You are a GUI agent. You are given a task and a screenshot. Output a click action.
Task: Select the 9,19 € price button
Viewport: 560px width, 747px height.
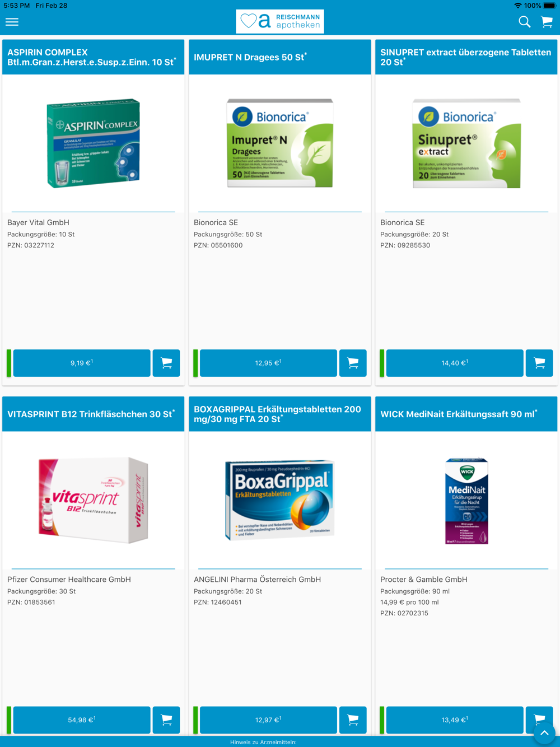pyautogui.click(x=82, y=363)
